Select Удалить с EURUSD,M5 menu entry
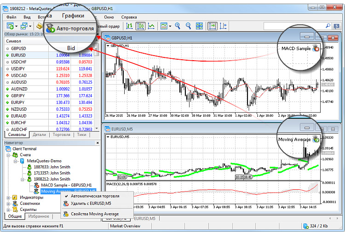The image size is (345, 232). click(x=97, y=204)
